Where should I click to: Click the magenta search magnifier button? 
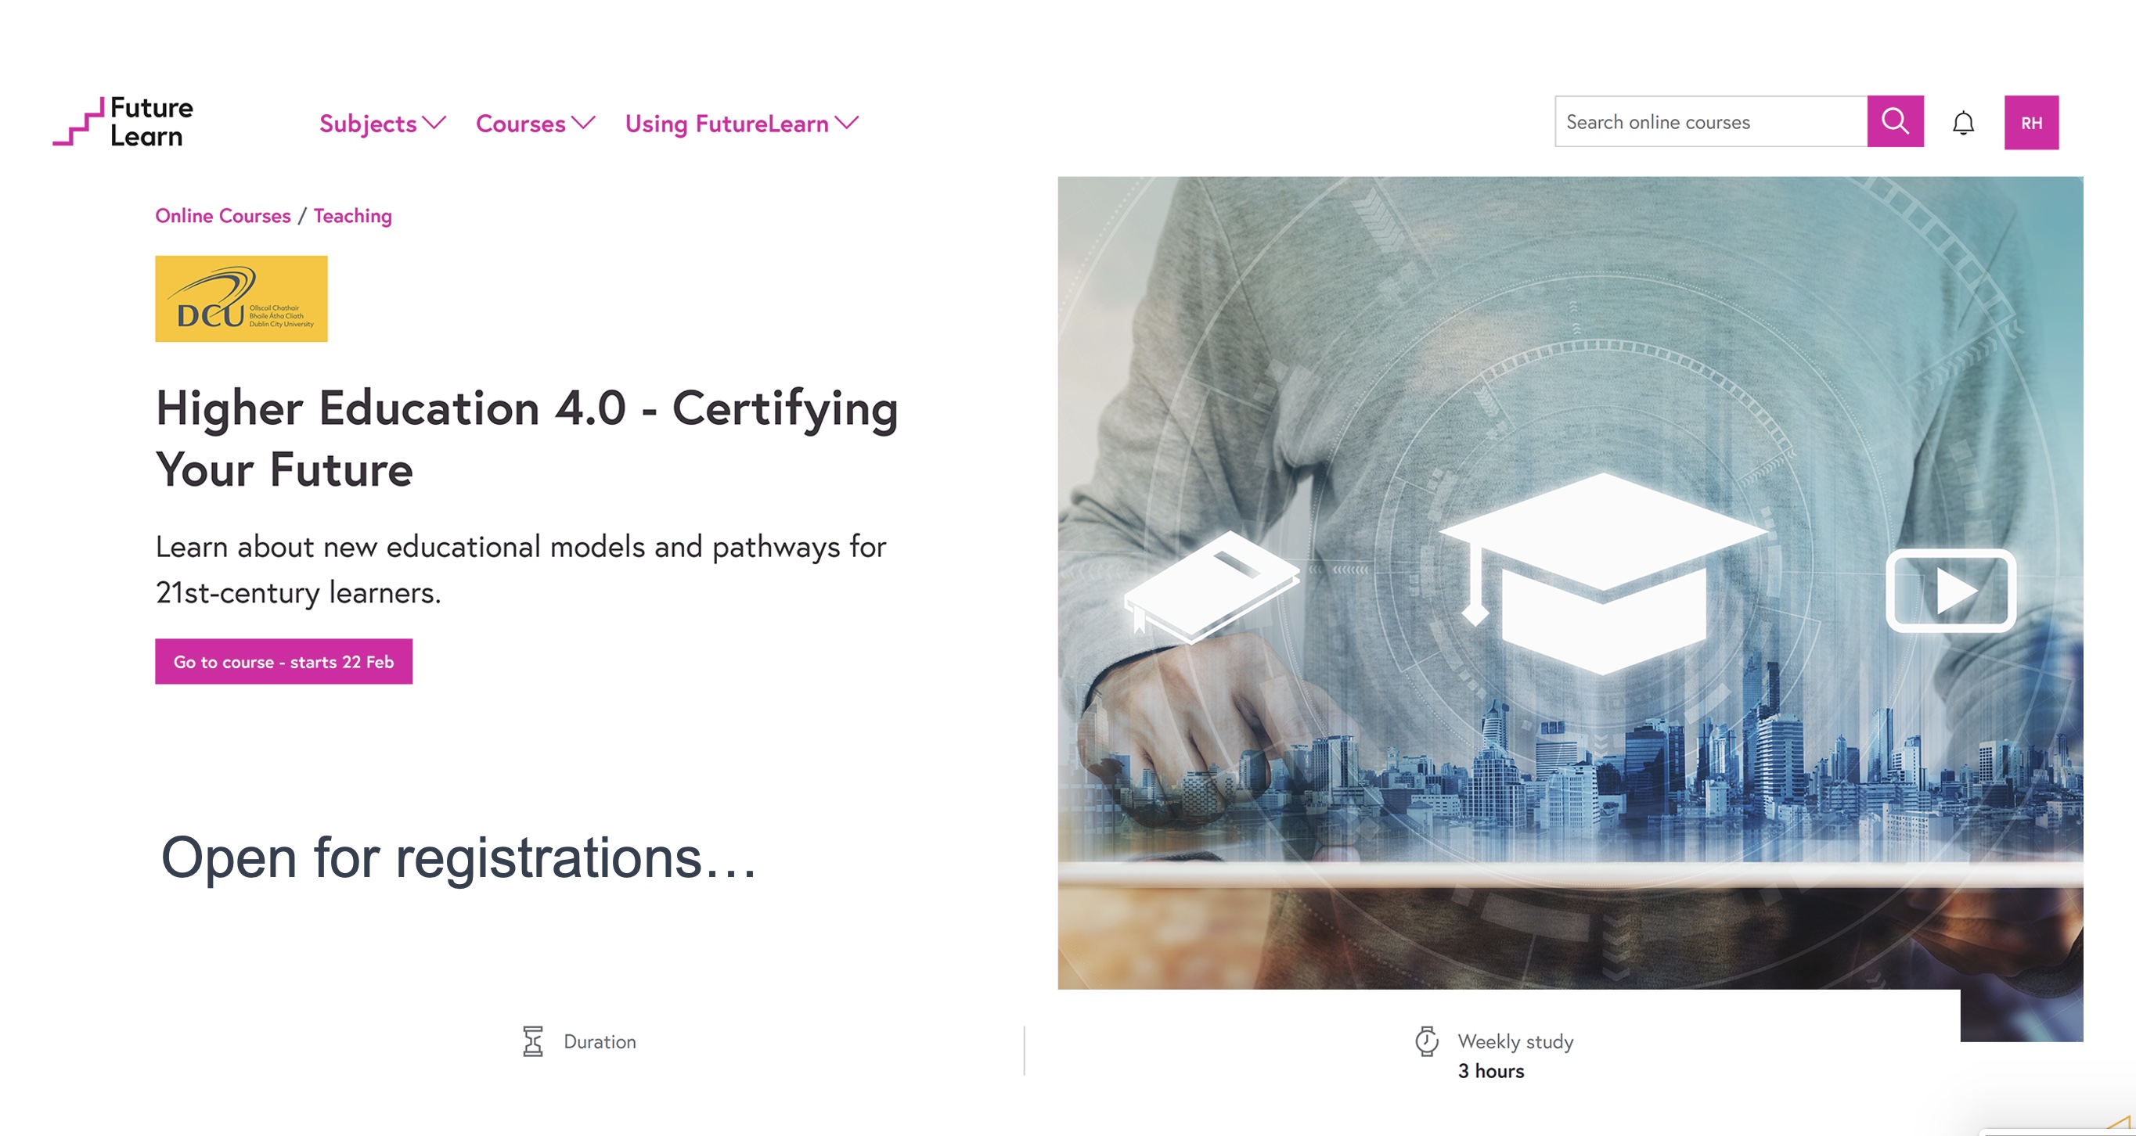point(1895,122)
